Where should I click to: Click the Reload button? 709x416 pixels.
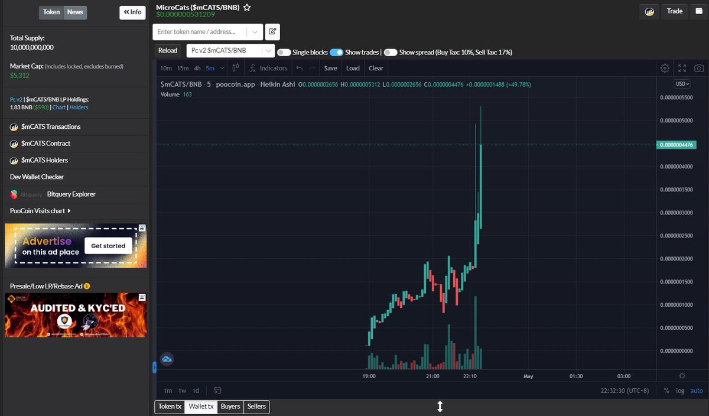pos(168,50)
